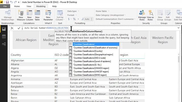182x102 pixels.
Task: Open the File menu
Action: [5, 6]
